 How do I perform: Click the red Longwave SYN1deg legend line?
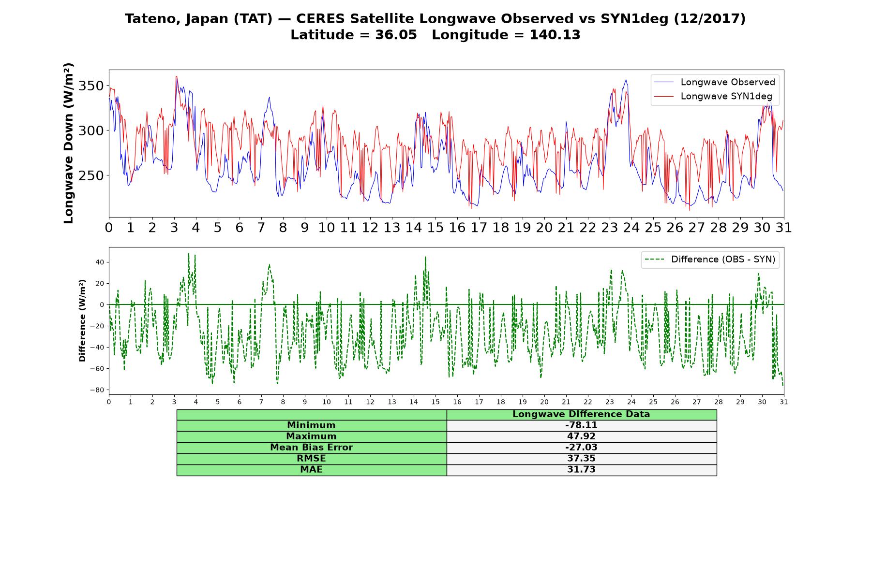[x=664, y=96]
